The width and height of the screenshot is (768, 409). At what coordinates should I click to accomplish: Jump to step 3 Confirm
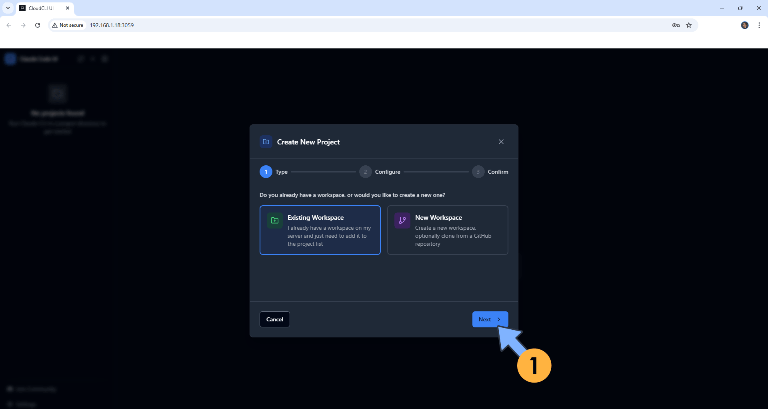pos(478,172)
